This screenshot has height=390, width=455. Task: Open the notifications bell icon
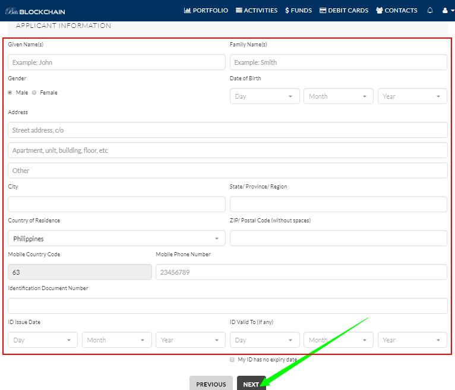[430, 11]
